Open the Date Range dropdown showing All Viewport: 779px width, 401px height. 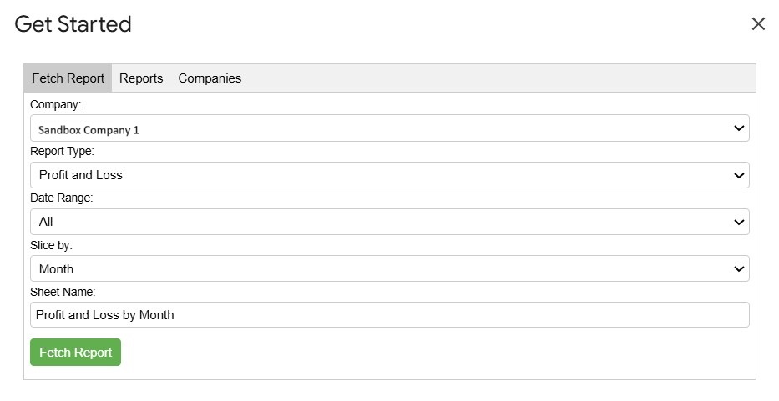point(389,222)
